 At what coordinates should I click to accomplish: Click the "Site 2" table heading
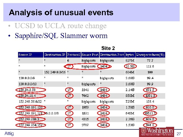pyautogui.click(x=108, y=48)
